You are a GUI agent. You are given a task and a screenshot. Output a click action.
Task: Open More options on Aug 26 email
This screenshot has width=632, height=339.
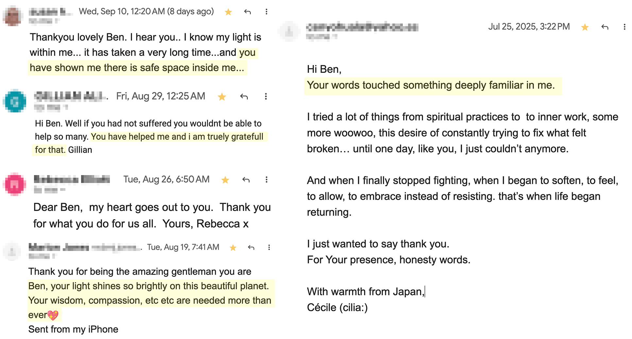266,180
